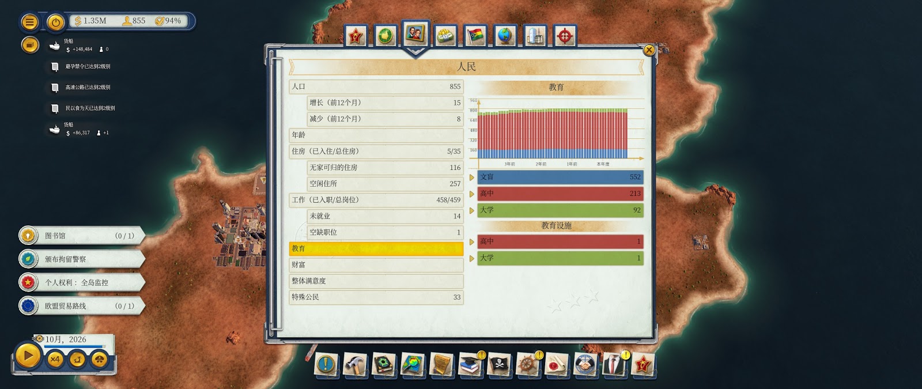The width and height of the screenshot is (922, 389).
Task: Click the 避孕禁令已达到2级别 notification
Action: [x=81, y=67]
